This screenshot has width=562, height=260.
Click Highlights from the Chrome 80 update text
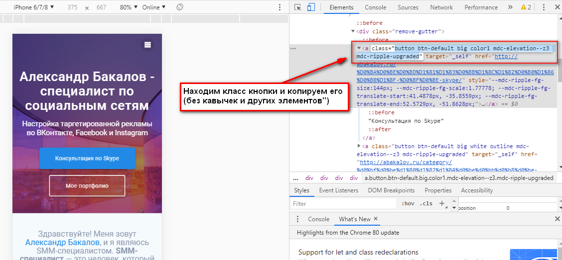coord(348,233)
